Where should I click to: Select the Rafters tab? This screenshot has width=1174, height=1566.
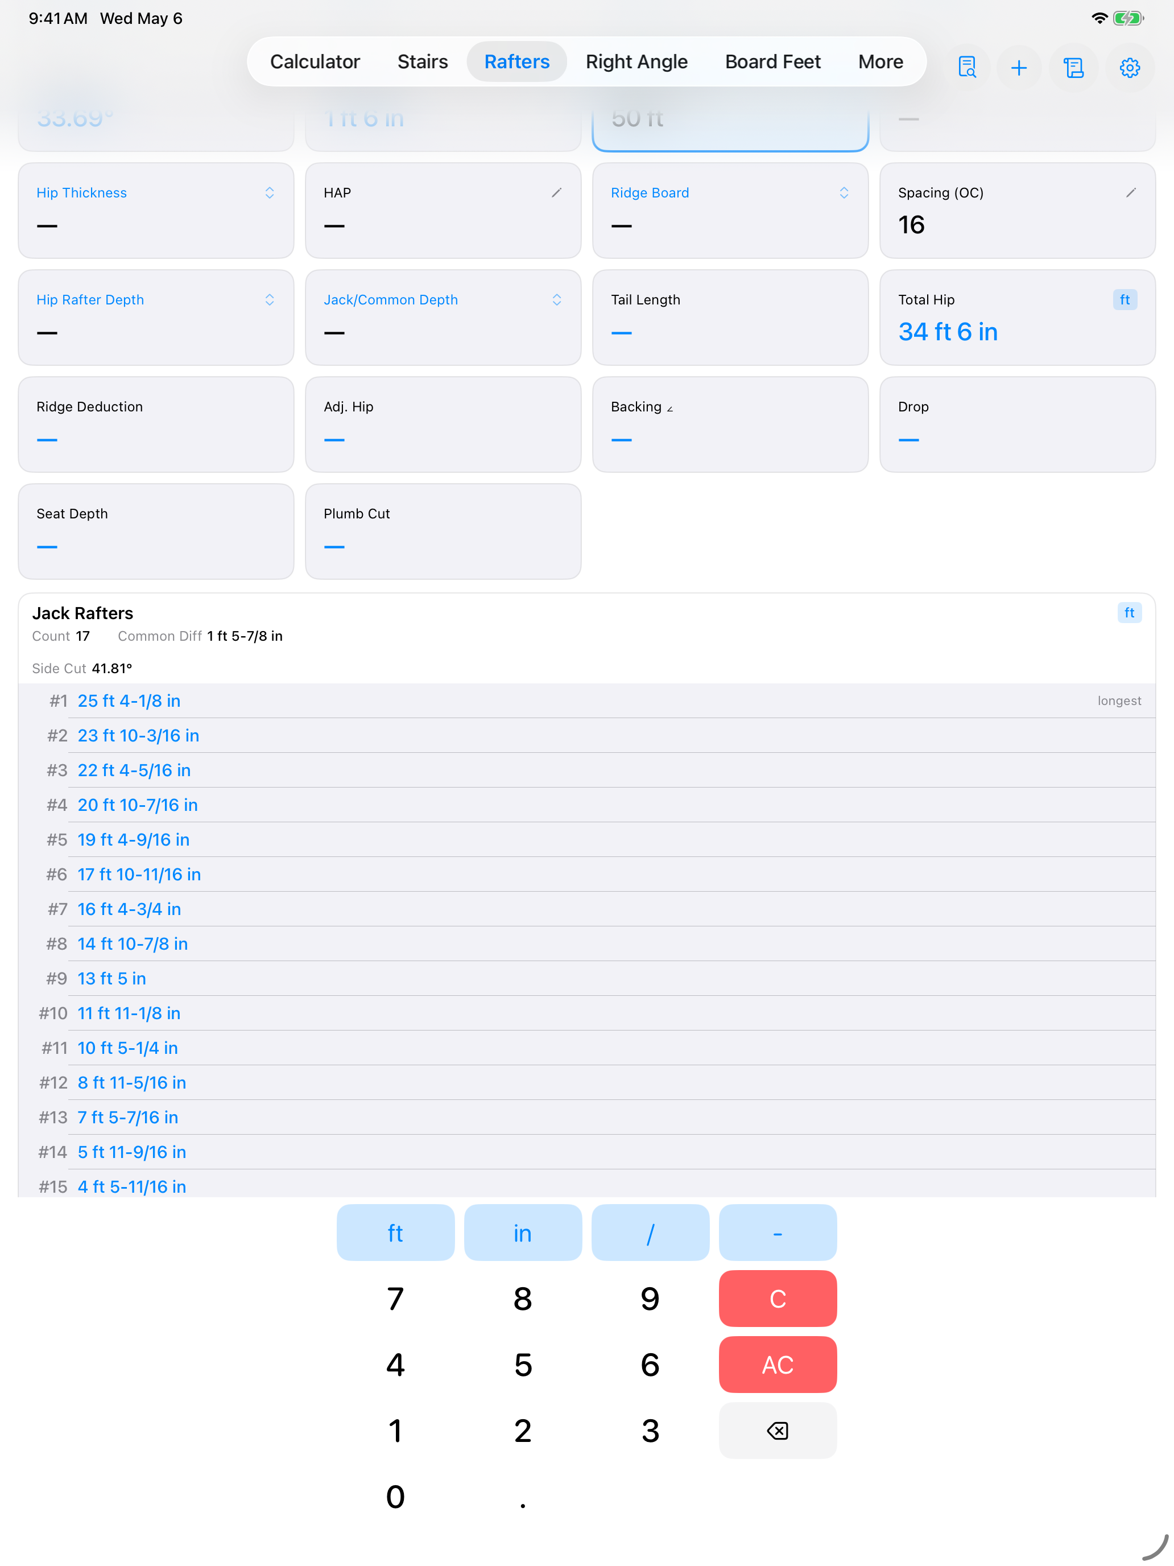click(516, 61)
